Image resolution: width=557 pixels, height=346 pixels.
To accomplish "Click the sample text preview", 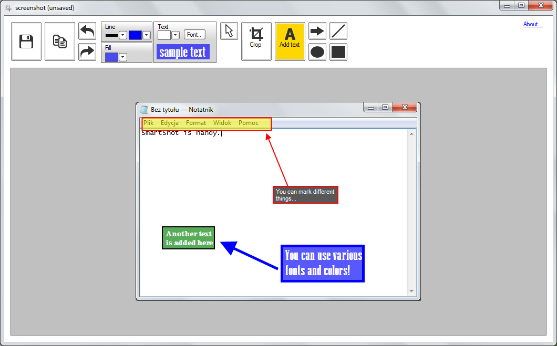I will tap(183, 52).
